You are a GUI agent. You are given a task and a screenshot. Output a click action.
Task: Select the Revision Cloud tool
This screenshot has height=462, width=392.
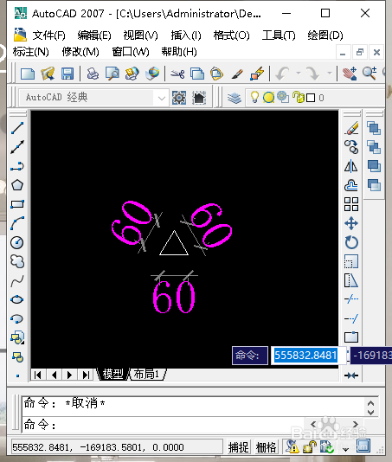tap(17, 261)
